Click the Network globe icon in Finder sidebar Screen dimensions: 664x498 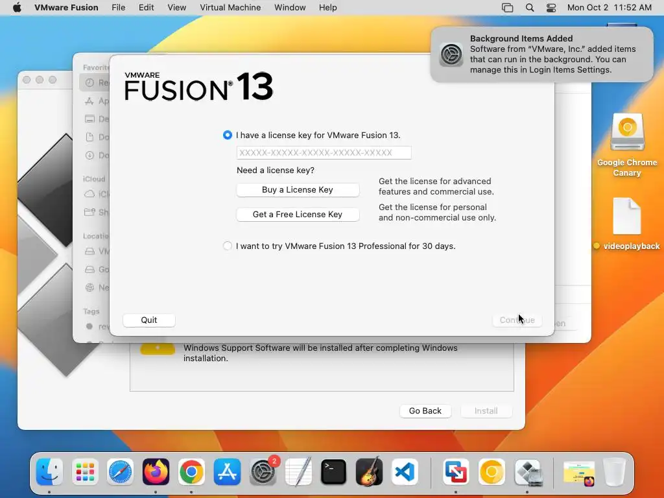coord(89,287)
